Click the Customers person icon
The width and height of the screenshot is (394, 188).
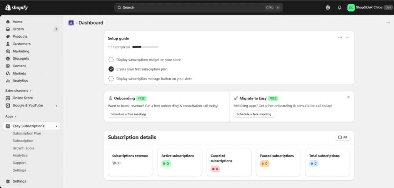[x=8, y=44]
